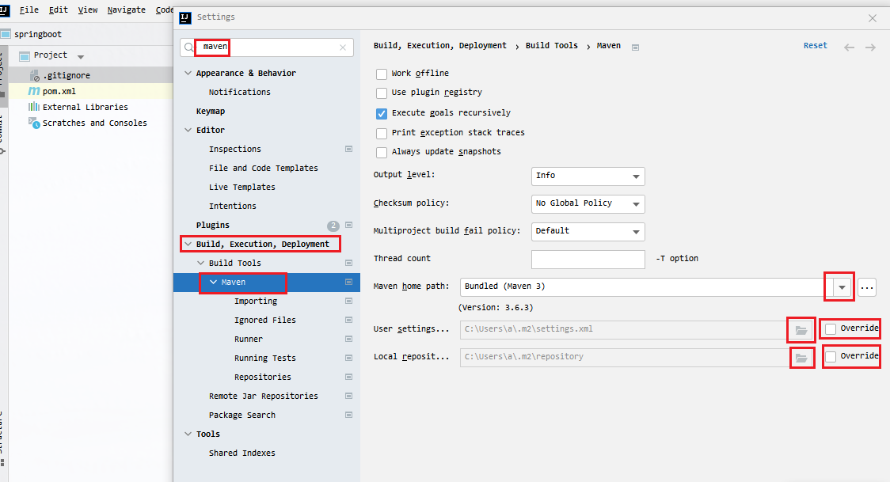Collapse Appearance & Behavior section
The height and width of the screenshot is (482, 890).
pyautogui.click(x=188, y=73)
